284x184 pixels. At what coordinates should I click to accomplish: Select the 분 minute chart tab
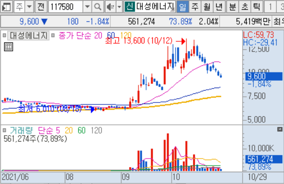point(232,7)
